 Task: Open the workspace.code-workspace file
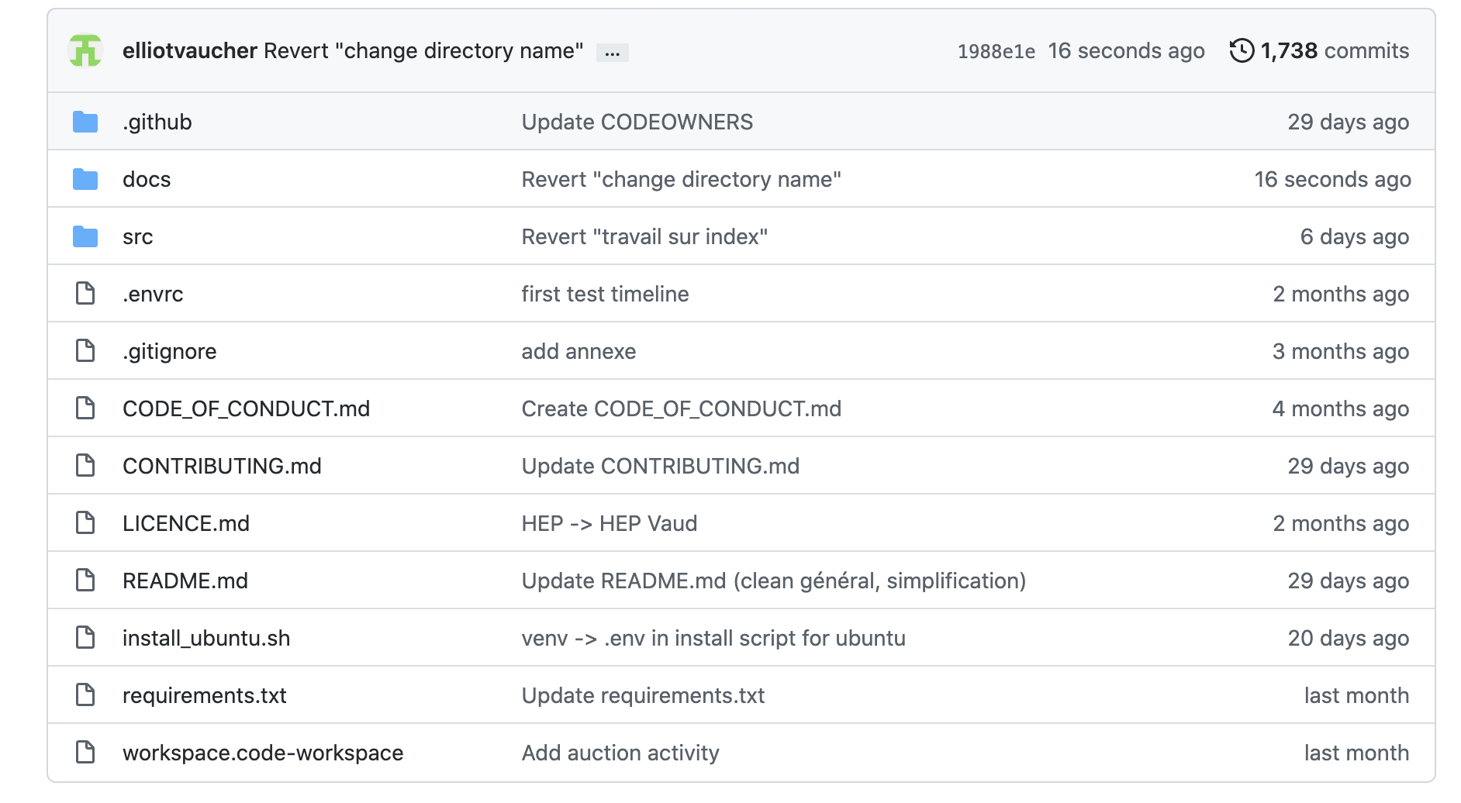(x=263, y=753)
